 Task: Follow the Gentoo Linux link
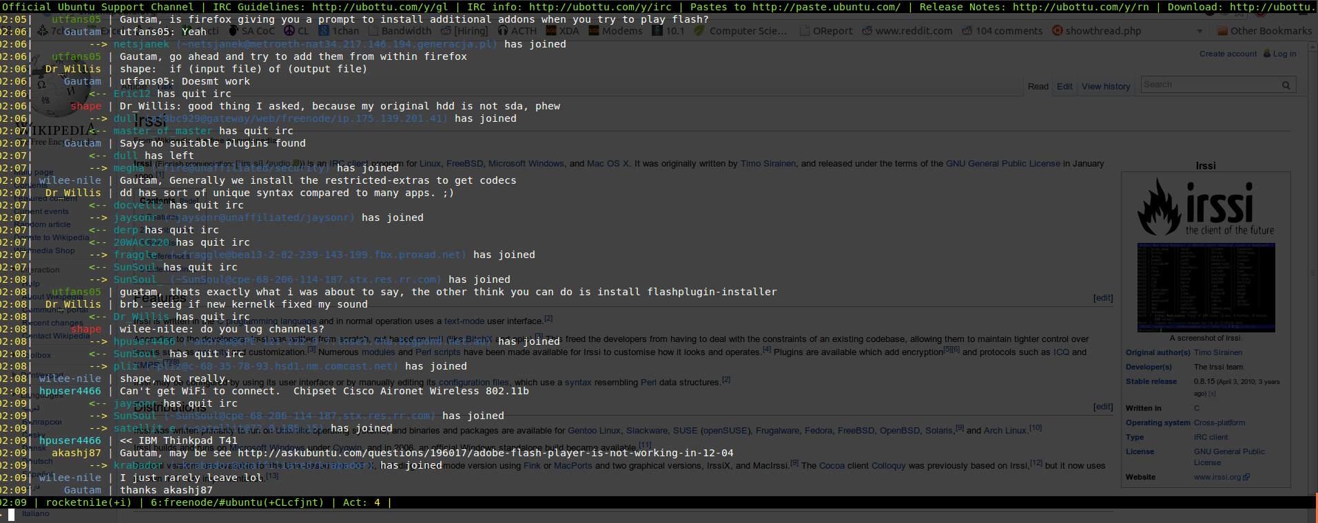[594, 431]
